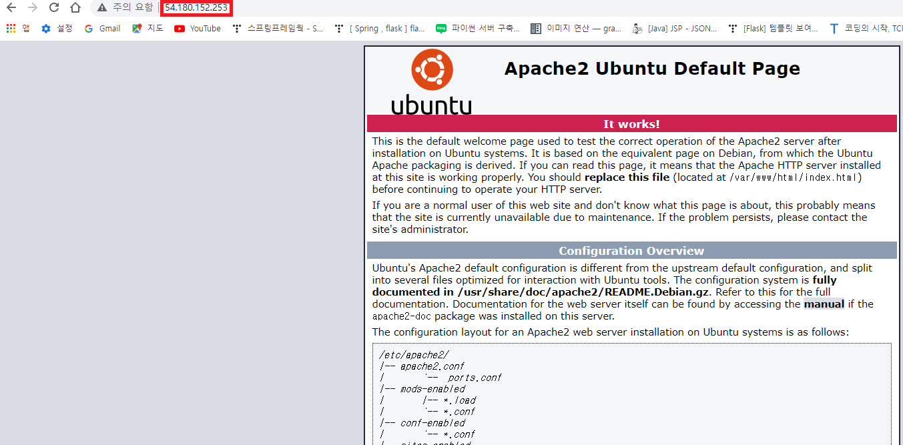Click the bold 'replace this file' text
This screenshot has height=445, width=903.
(627, 177)
